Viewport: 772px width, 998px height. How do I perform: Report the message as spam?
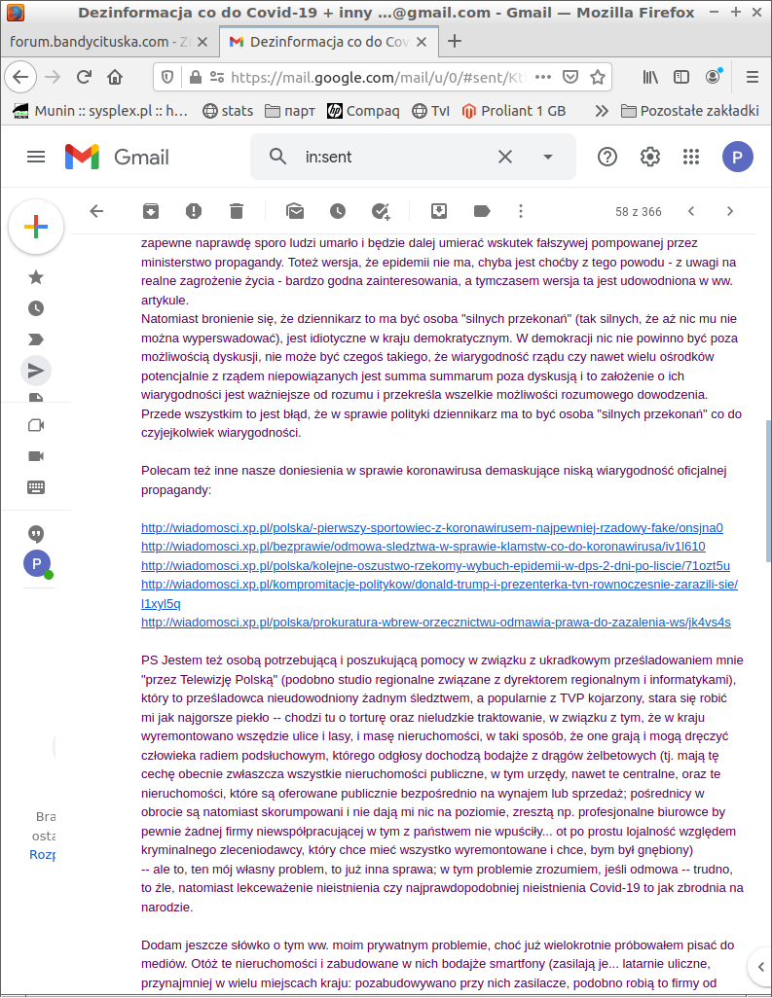tap(194, 211)
